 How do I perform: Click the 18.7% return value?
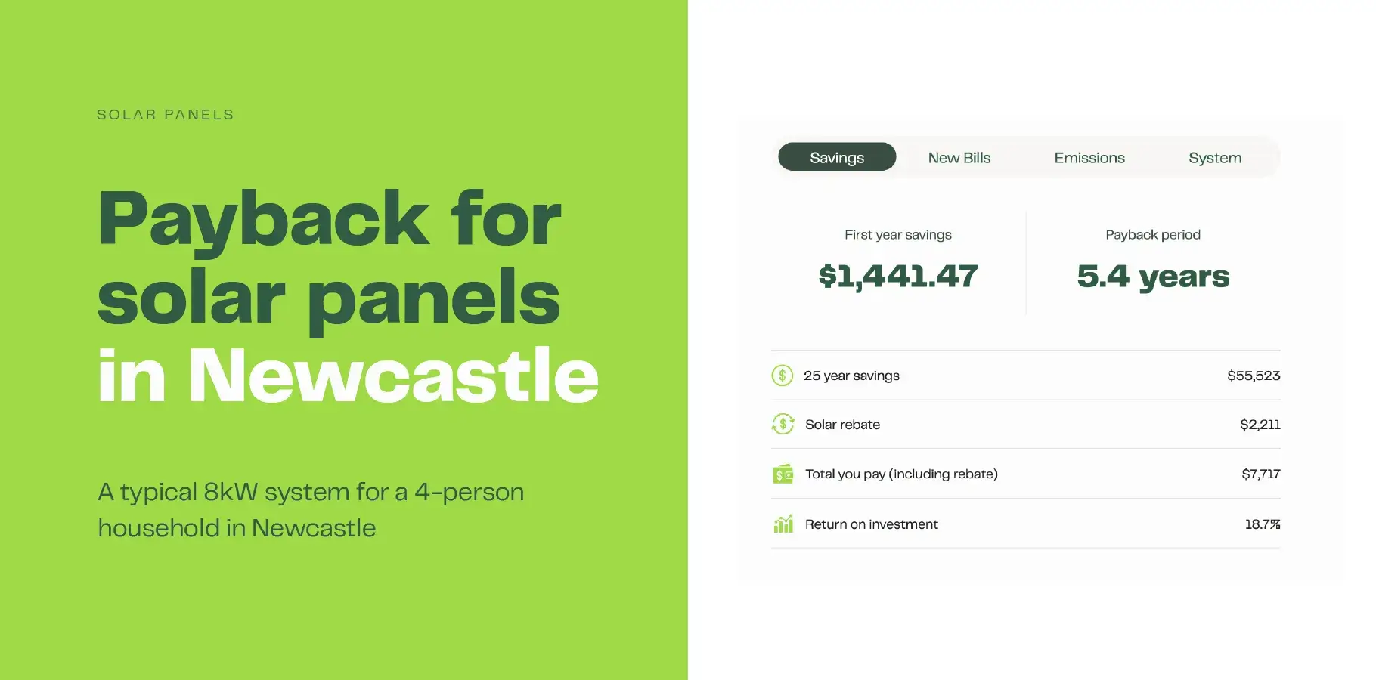coord(1262,524)
